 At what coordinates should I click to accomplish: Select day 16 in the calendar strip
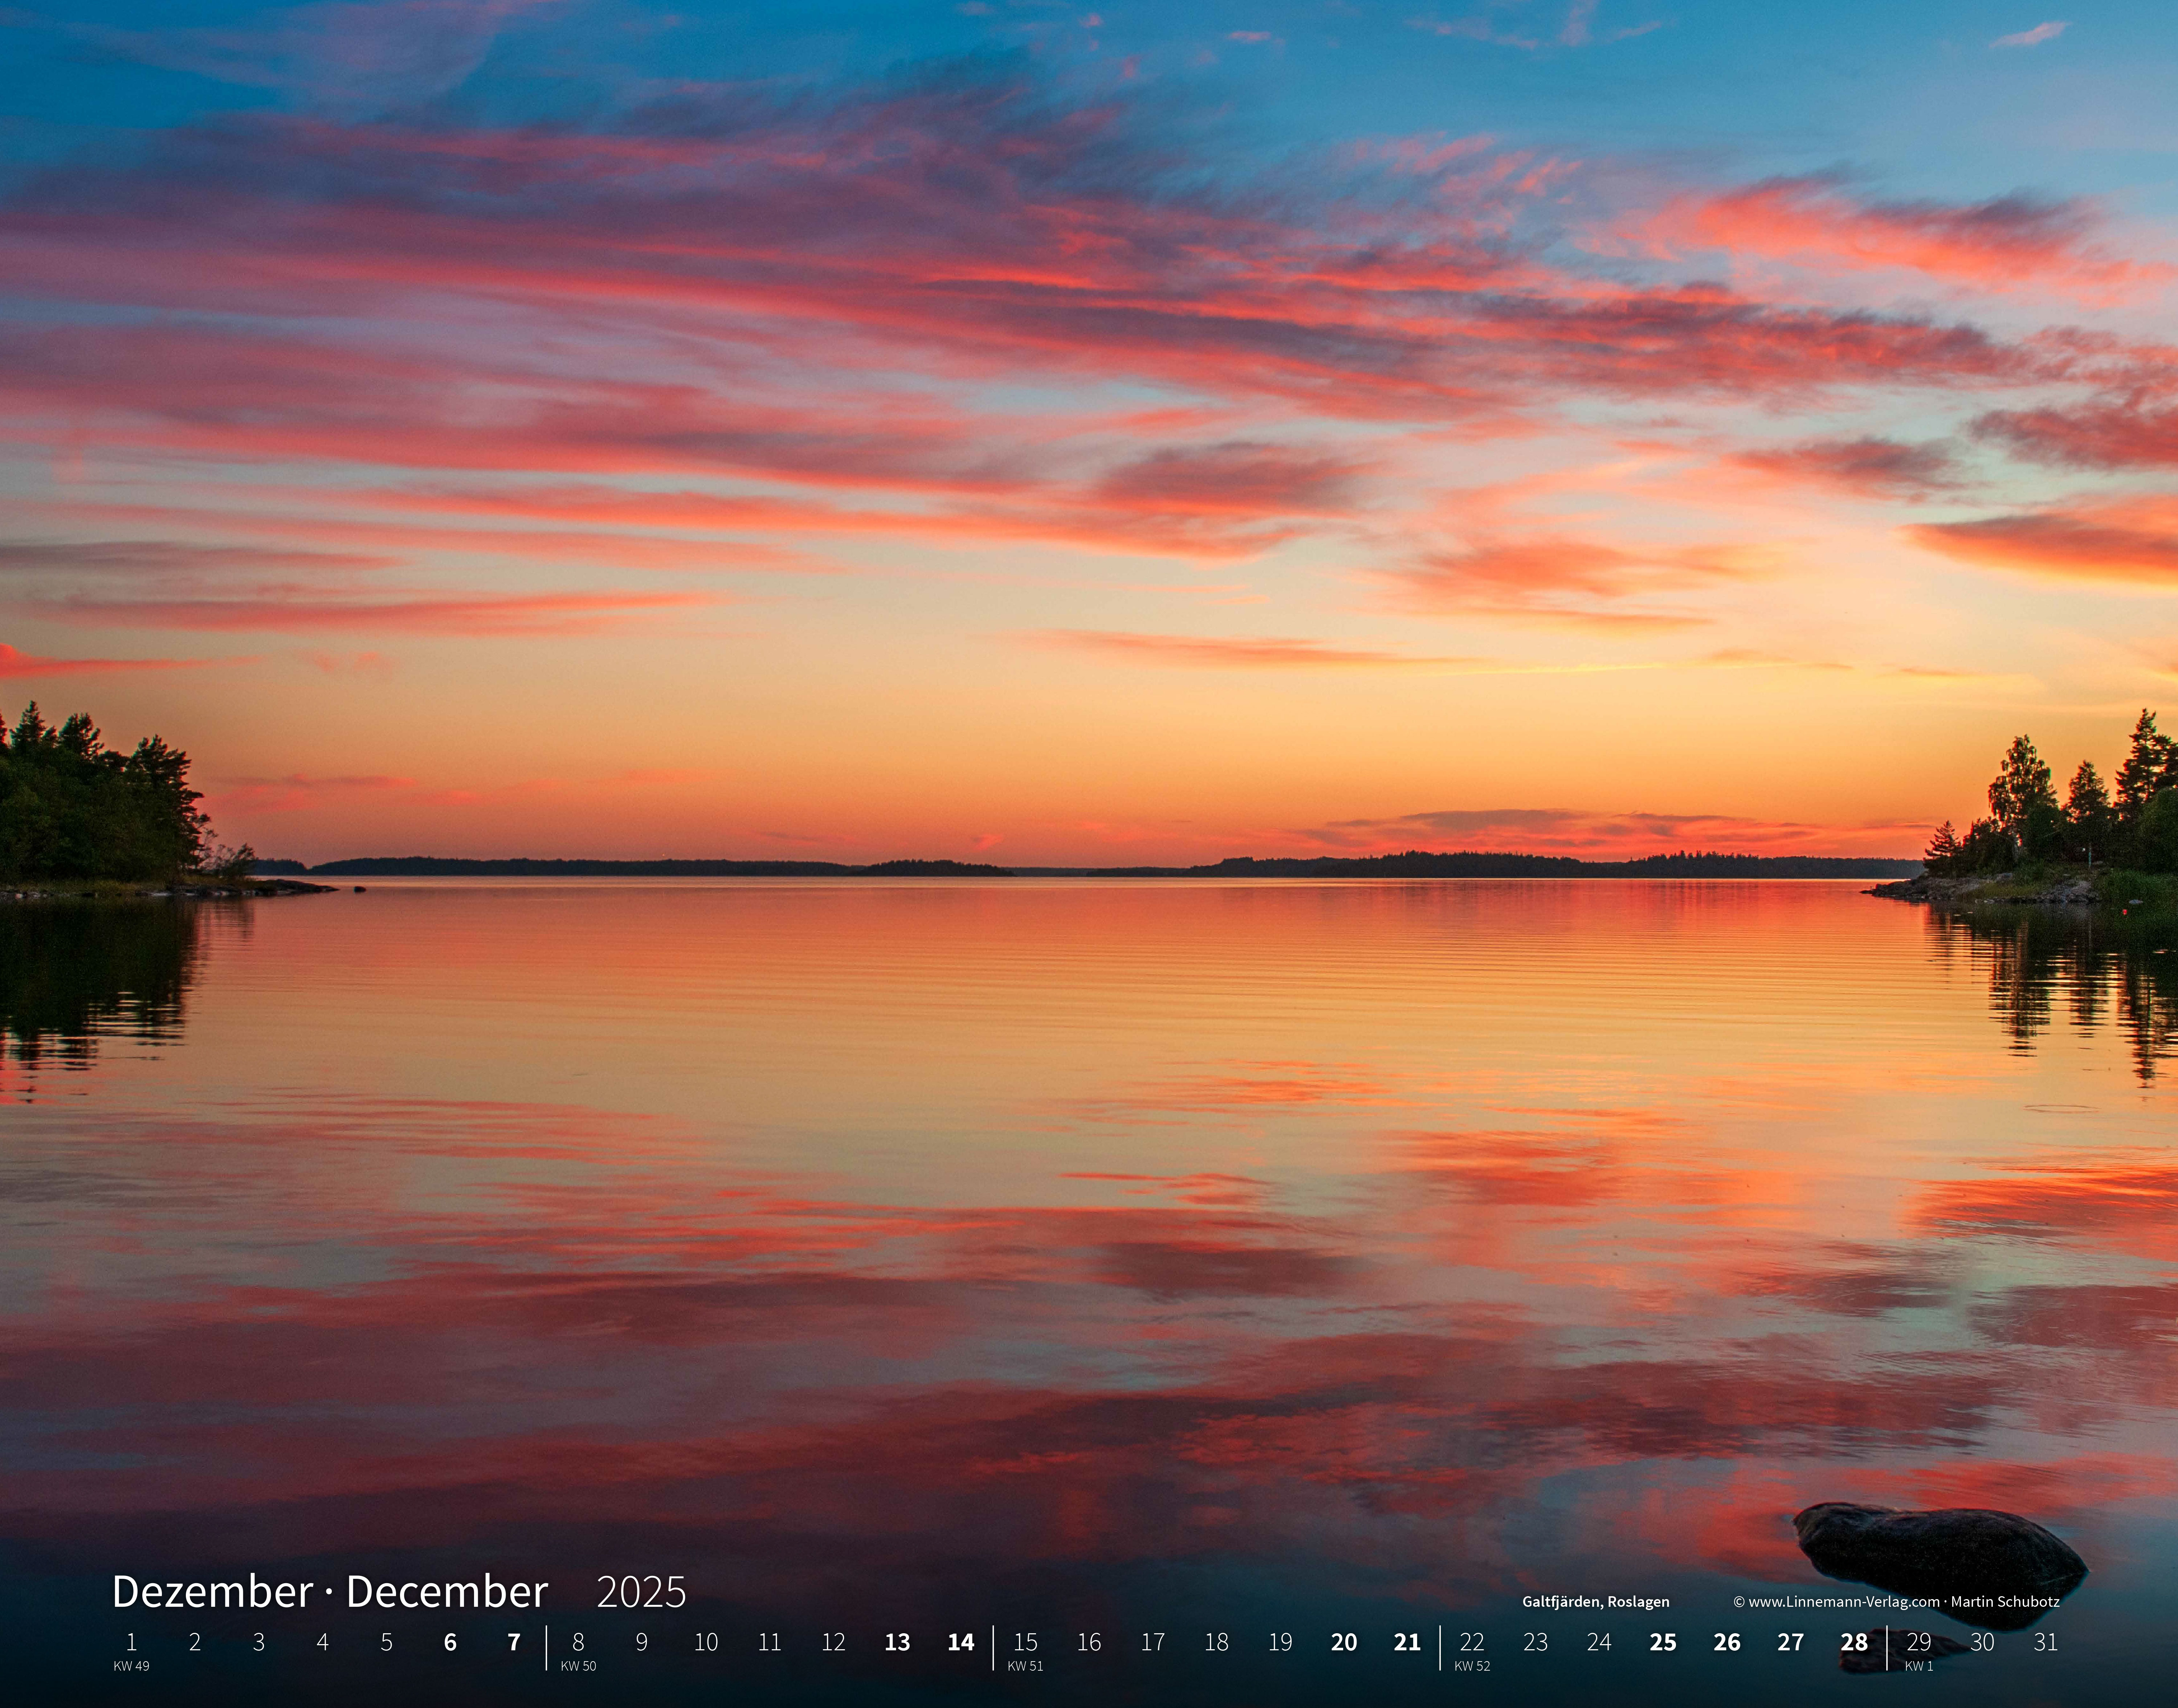1089,1642
